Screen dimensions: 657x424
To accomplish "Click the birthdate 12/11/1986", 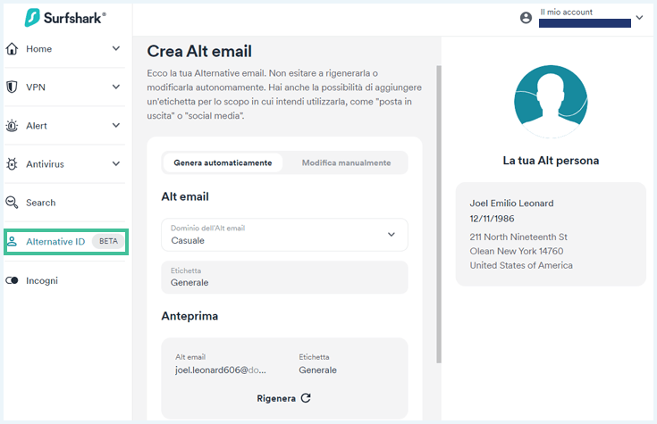I will 492,219.
